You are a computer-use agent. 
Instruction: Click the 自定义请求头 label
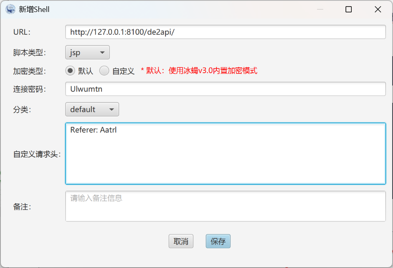coord(37,154)
